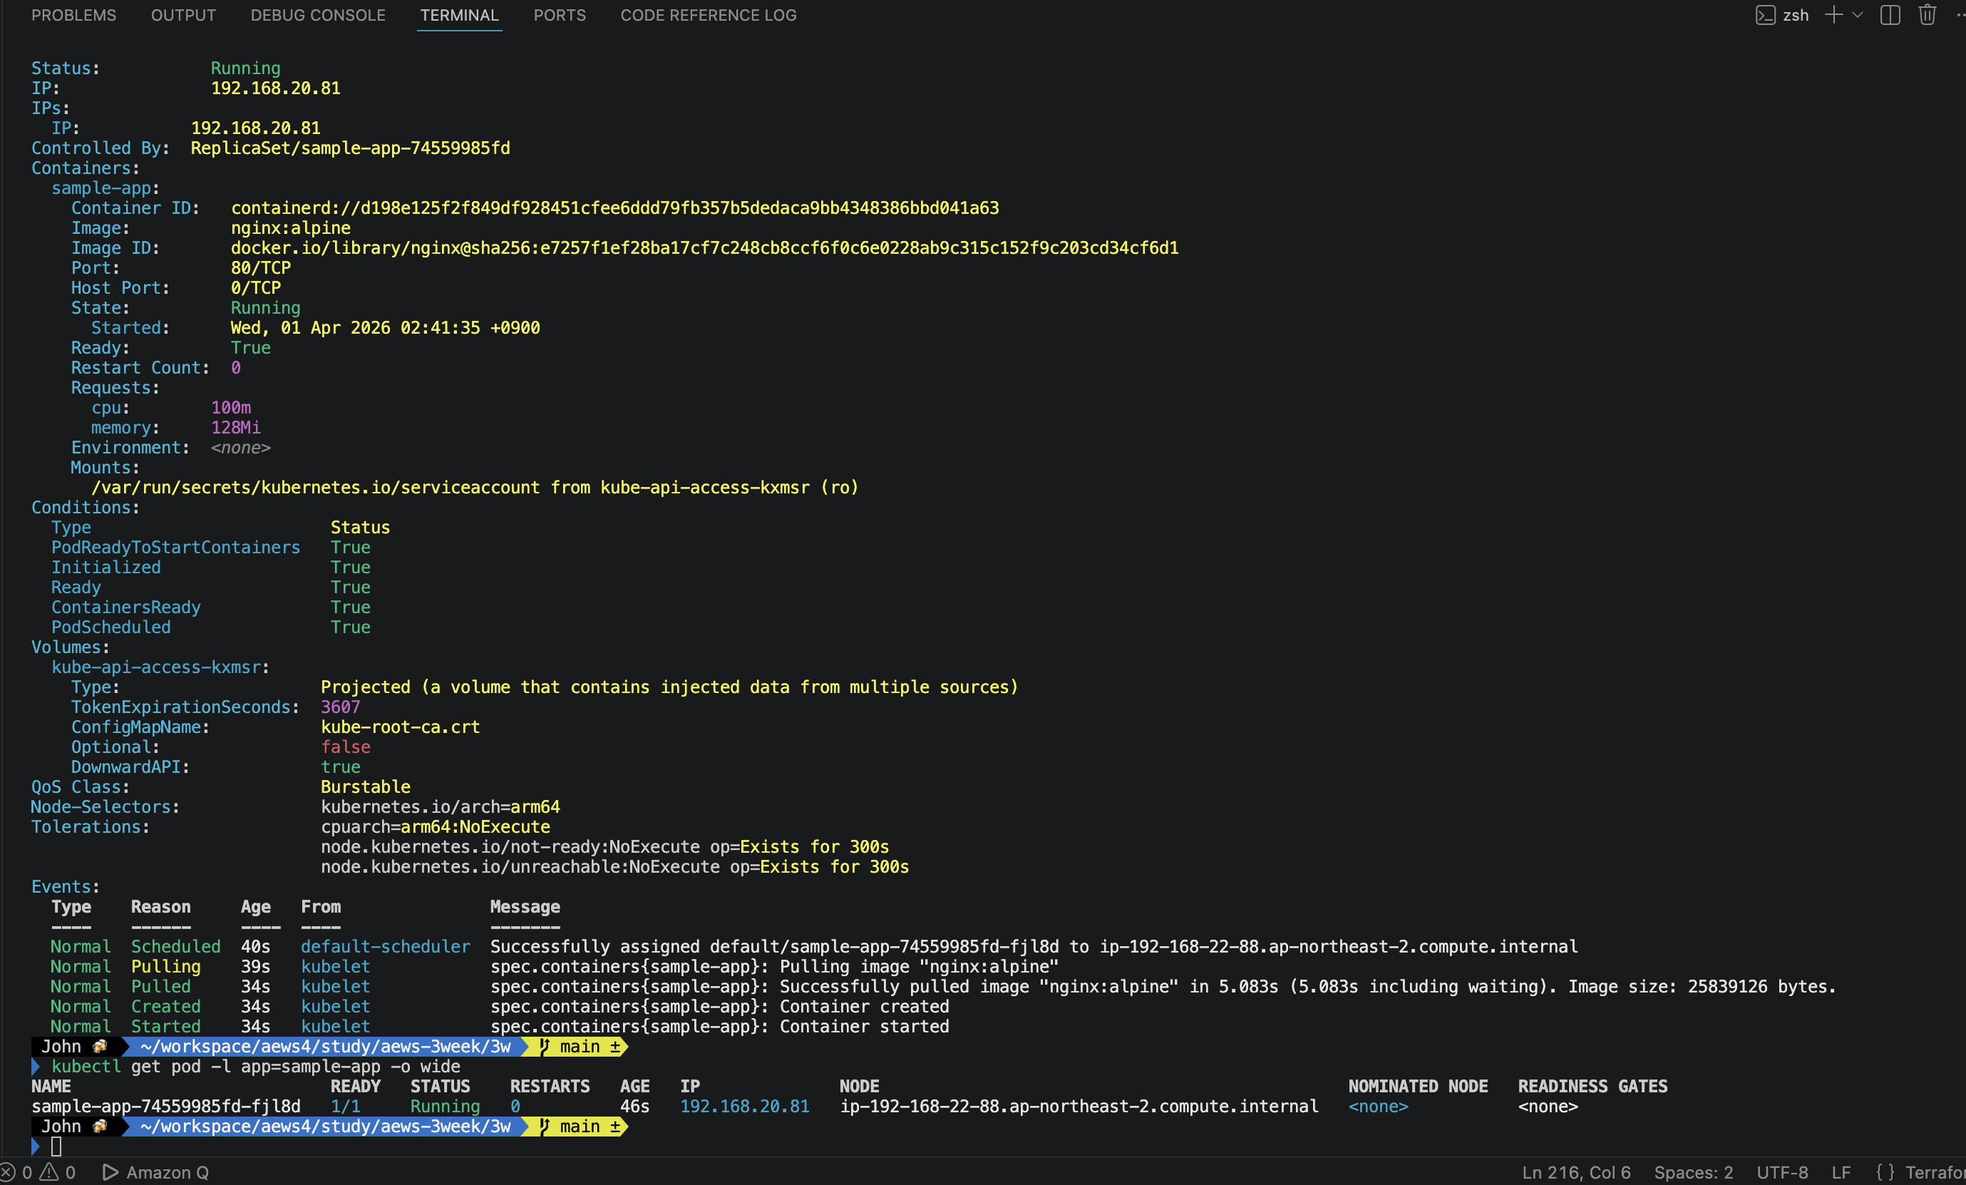Switch to the PROBLEMS tab
Viewport: 1966px width, 1185px height.
click(73, 15)
